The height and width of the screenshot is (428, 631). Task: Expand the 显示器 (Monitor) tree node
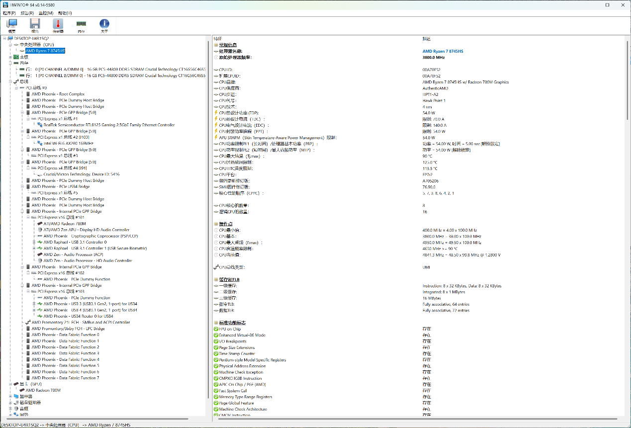pos(10,396)
